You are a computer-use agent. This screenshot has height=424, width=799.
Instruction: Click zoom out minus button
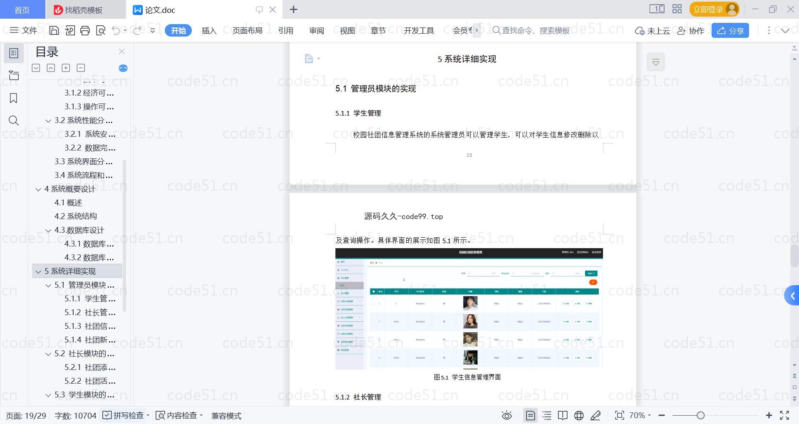point(662,415)
